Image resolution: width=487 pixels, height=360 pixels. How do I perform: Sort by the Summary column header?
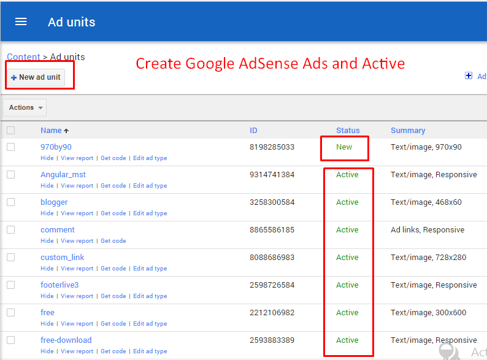coord(408,131)
